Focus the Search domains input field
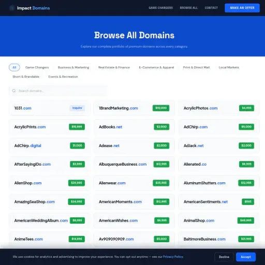This screenshot has width=265, height=265. (58, 91)
